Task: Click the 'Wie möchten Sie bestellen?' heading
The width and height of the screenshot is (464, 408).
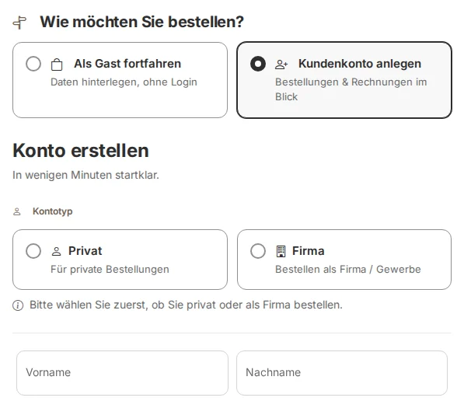Action: coord(141,22)
